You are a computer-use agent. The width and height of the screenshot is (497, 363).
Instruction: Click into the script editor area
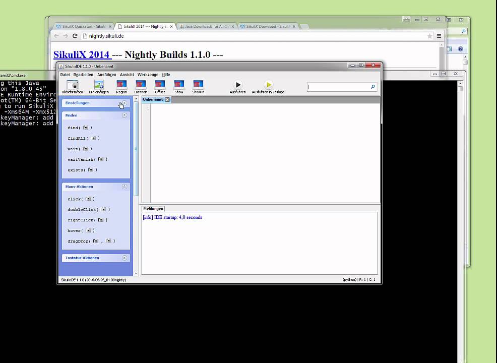pos(265,152)
